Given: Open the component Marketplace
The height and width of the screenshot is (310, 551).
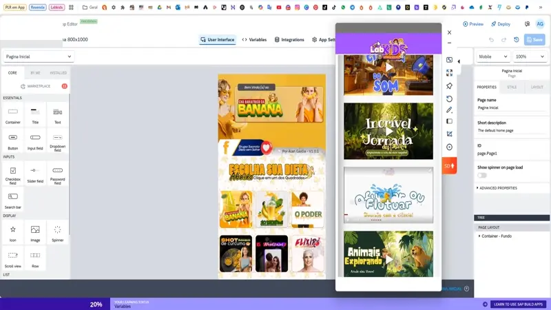Looking at the screenshot, I should pyautogui.click(x=35, y=86).
